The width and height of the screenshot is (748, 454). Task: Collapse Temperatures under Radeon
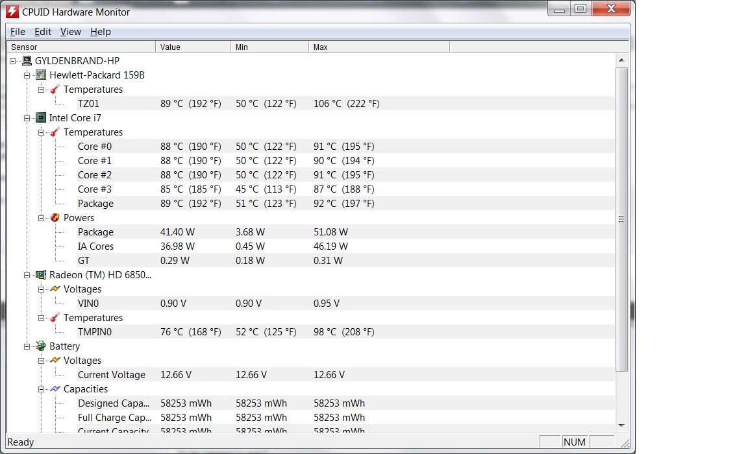coord(42,318)
